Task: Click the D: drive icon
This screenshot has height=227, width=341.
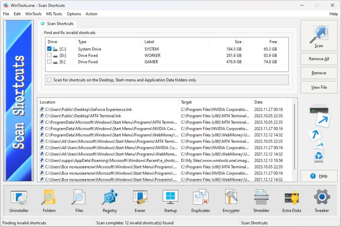Action: [x=55, y=56]
